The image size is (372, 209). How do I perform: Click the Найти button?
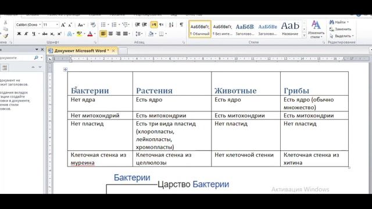click(337, 22)
